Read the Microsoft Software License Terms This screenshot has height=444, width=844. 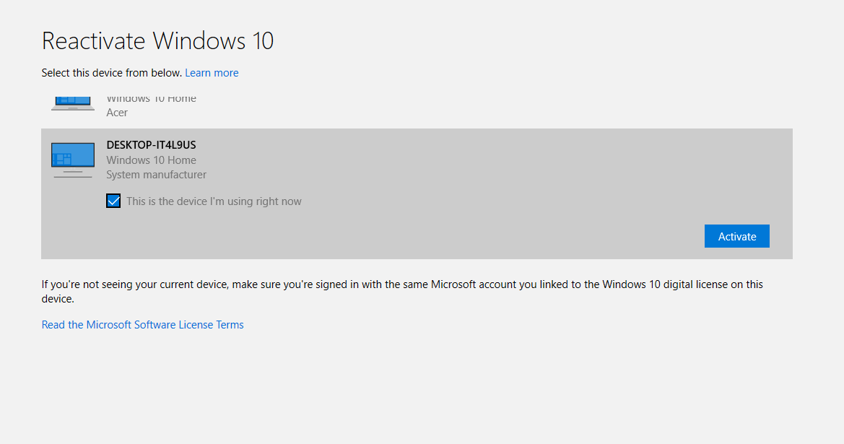pos(143,325)
